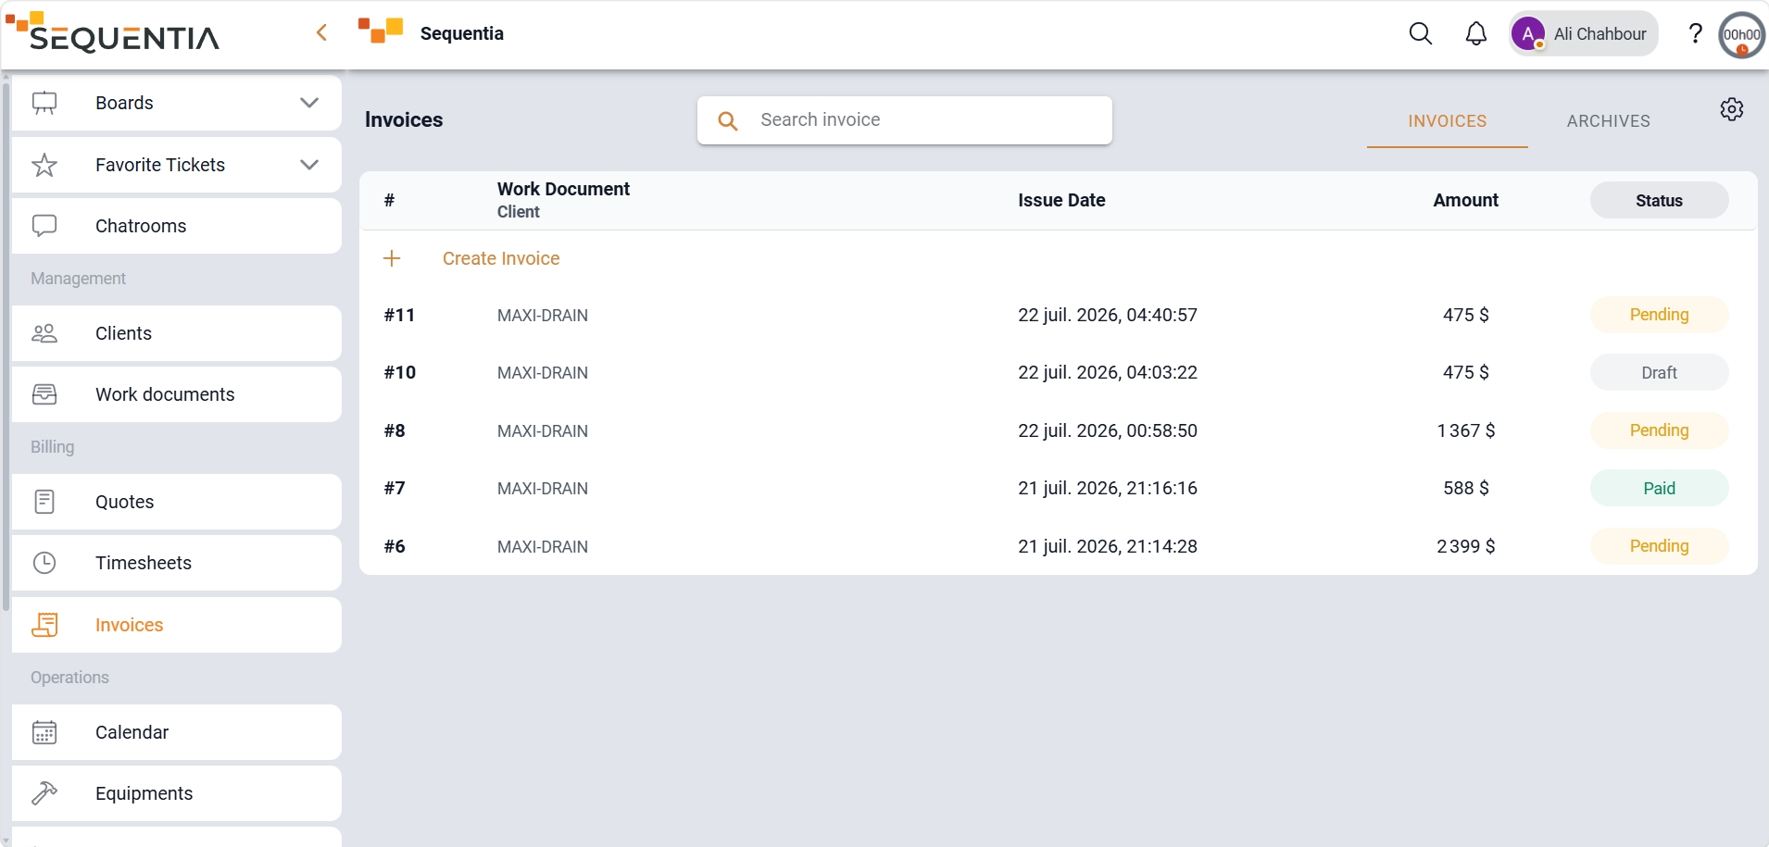Screen dimensions: 1769x847
Task: Open invoice #6 row number
Action: coord(395,546)
